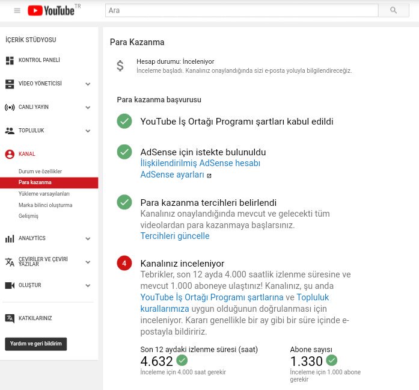The width and height of the screenshot is (419, 390).
Task: Click the green check next to 1.330
Action: click(332, 360)
